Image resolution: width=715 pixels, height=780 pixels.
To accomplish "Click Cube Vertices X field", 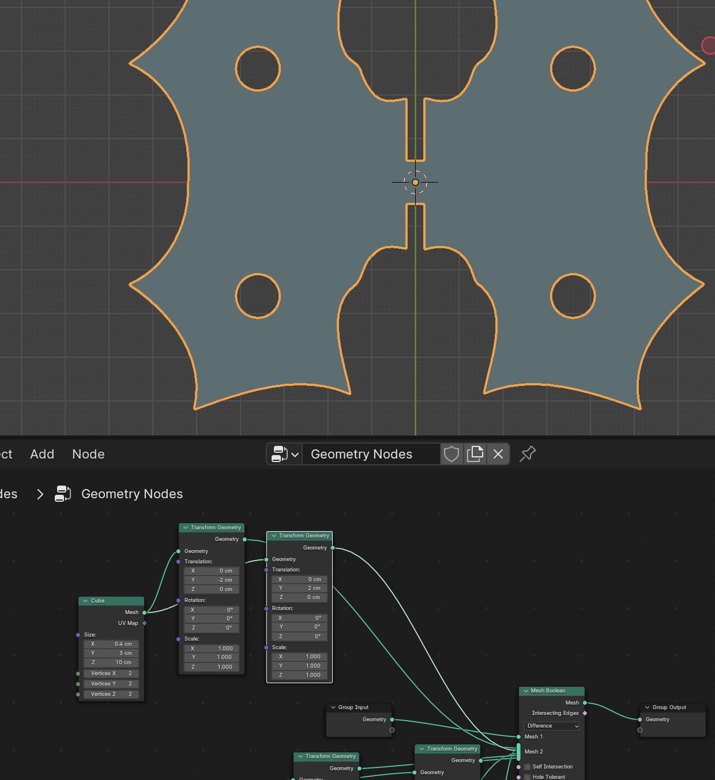I will click(x=111, y=673).
